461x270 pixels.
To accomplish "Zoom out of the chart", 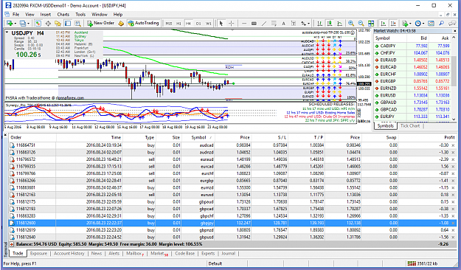I will pos(361,23).
